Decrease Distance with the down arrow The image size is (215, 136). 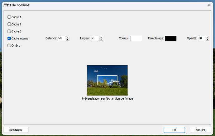tap(68, 40)
